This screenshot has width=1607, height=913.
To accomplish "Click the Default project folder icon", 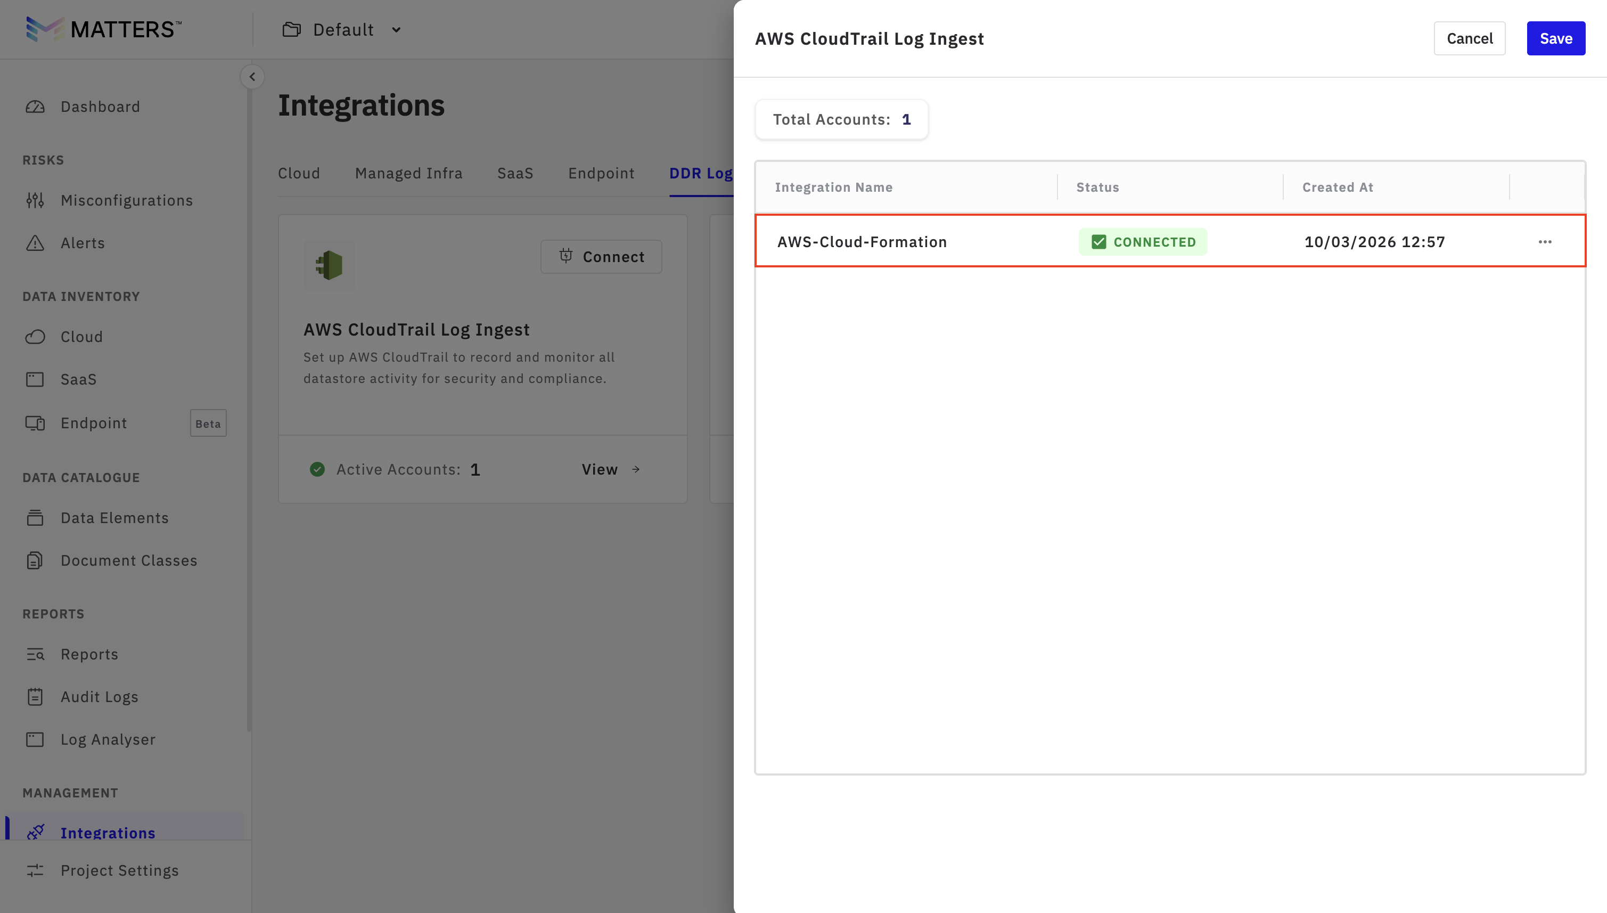I will (291, 29).
